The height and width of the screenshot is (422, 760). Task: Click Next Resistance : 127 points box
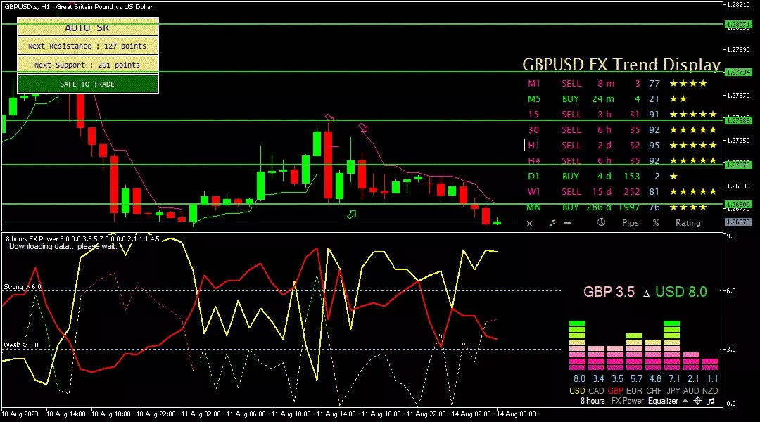(x=88, y=46)
